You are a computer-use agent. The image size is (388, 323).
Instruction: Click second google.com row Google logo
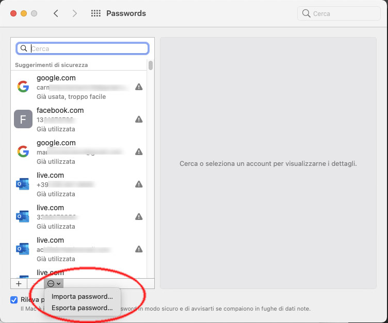pyautogui.click(x=23, y=151)
